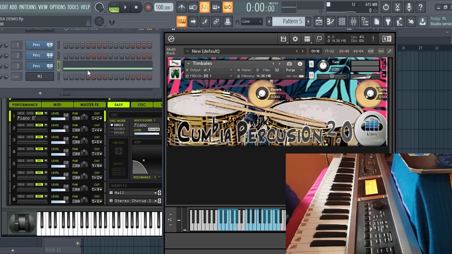Click the Timbales Tune knob

[x=323, y=66]
